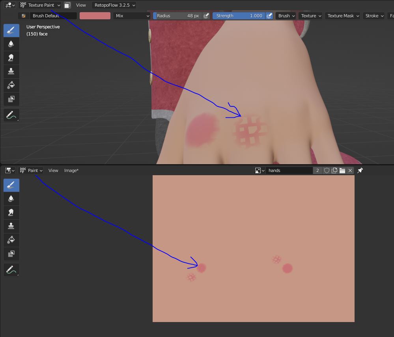Toggle pen pressure for Radius

click(x=206, y=16)
